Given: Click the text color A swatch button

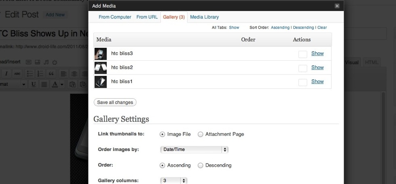Looking at the screenshot, I should (55, 84).
